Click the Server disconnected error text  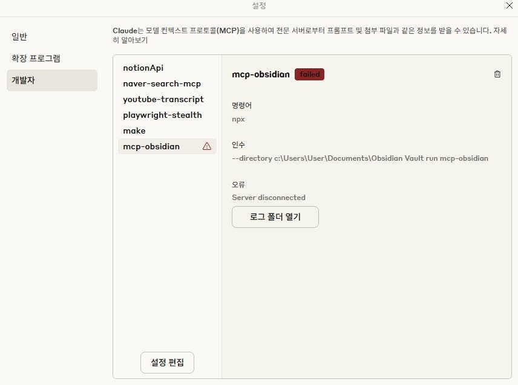pos(269,198)
